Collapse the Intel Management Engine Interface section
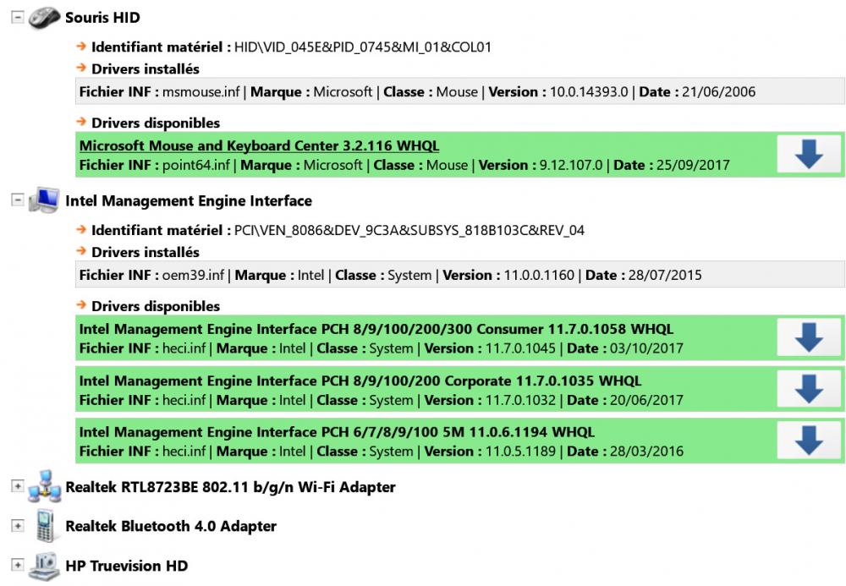This screenshot has height=586, width=846. tap(18, 200)
